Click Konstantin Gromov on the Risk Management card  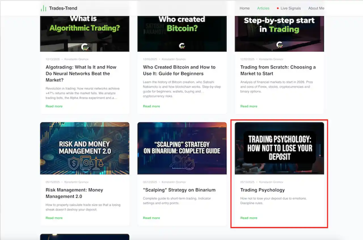(x=76, y=182)
